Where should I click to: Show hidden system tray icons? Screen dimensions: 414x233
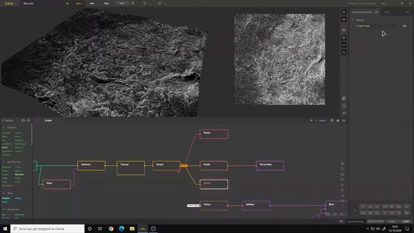click(367, 228)
